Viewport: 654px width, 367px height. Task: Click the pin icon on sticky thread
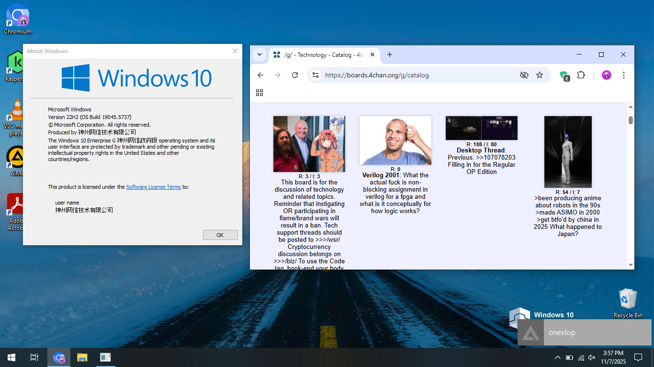(334, 121)
